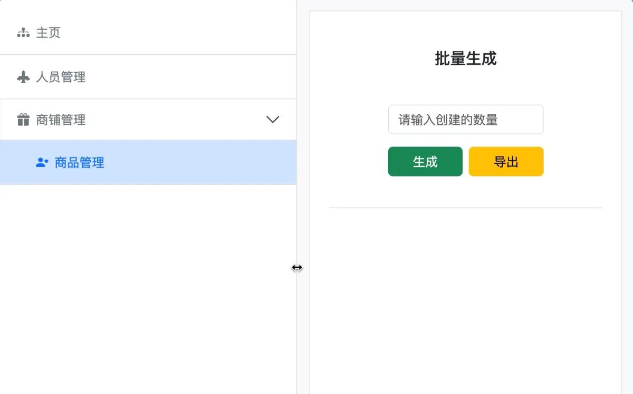This screenshot has height=394, width=633.
Task: Click the user icon beside 商品管理
Action: (x=42, y=163)
